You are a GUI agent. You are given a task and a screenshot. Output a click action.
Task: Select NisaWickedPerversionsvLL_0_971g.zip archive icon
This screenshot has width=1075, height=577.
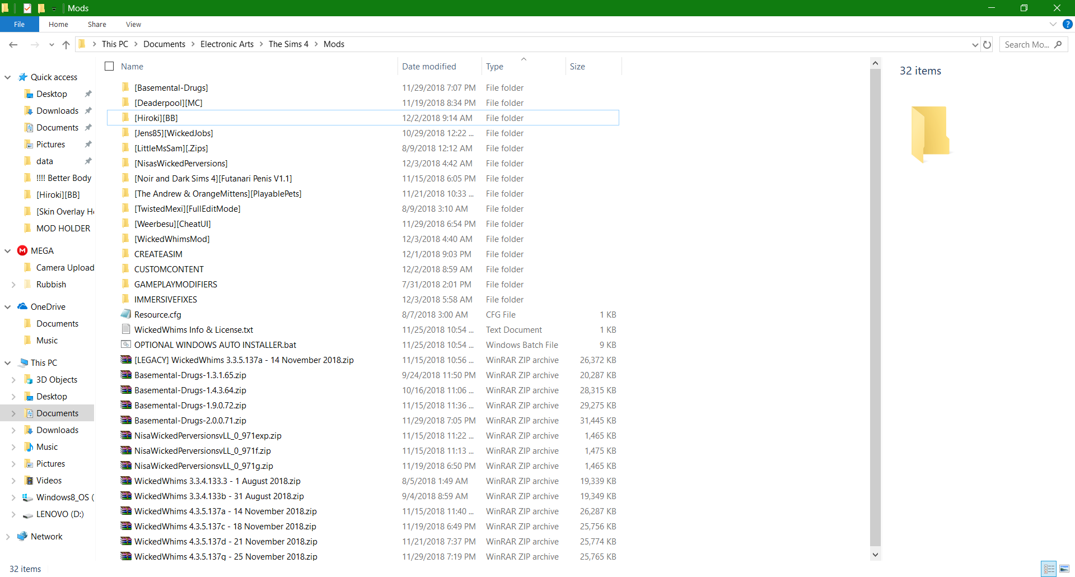(x=126, y=466)
